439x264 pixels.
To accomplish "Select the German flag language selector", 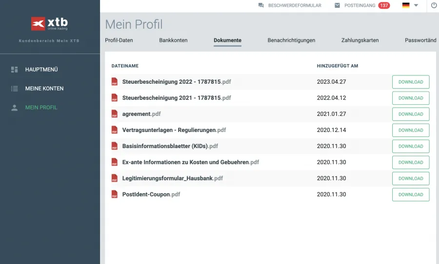I will 406,5.
